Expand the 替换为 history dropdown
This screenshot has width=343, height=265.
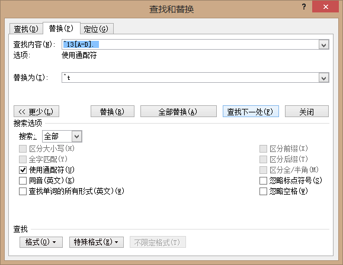pos(324,78)
